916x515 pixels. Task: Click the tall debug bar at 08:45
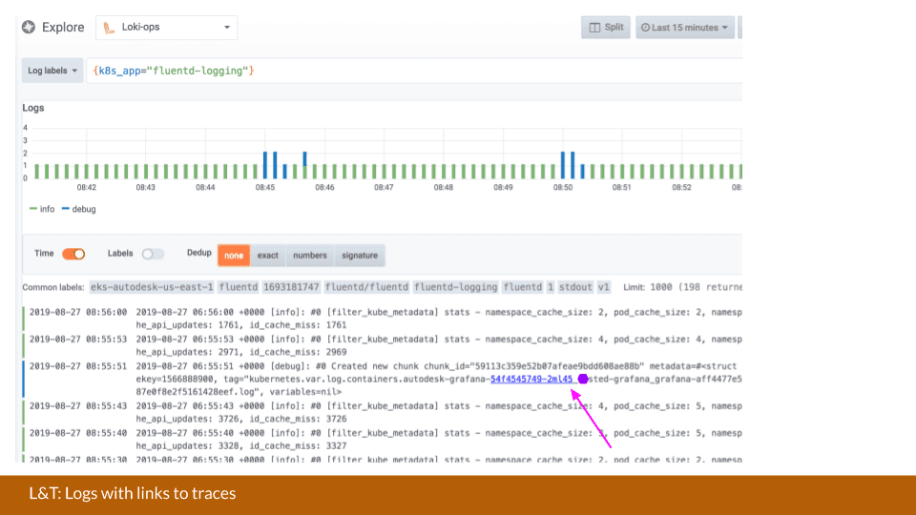[x=265, y=165]
